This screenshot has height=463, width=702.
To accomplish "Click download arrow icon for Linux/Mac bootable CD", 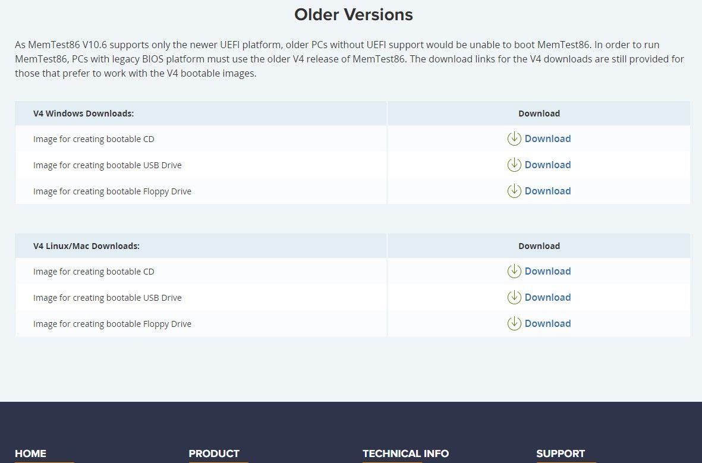I will click(x=514, y=271).
